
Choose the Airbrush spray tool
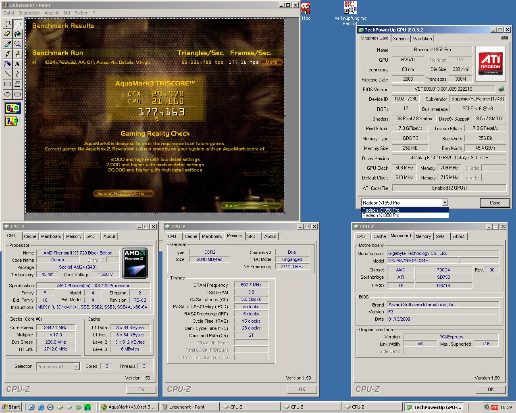coord(8,64)
